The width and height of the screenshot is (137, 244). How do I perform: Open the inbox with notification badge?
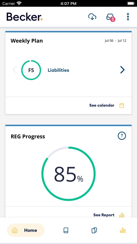pyautogui.click(x=111, y=17)
